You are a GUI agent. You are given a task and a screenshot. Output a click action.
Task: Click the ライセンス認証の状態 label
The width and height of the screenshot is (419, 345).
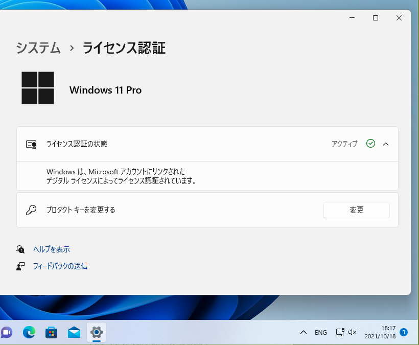pos(77,144)
